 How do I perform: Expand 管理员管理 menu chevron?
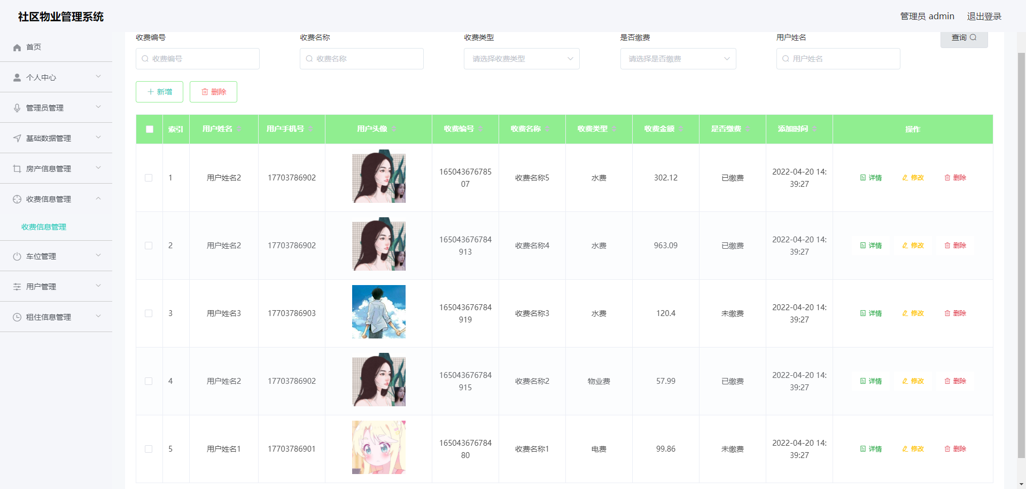click(x=98, y=107)
